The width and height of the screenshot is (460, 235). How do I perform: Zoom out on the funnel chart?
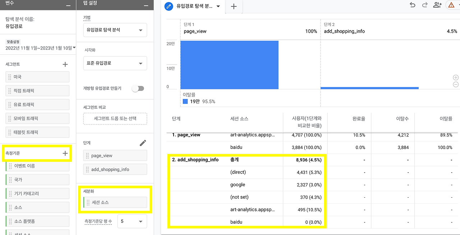456,85
